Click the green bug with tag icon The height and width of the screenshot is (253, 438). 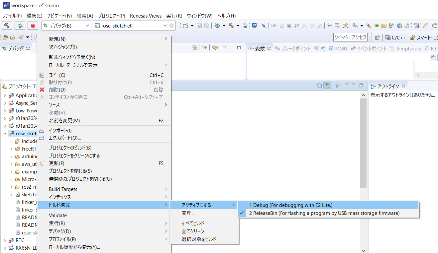[368, 26]
